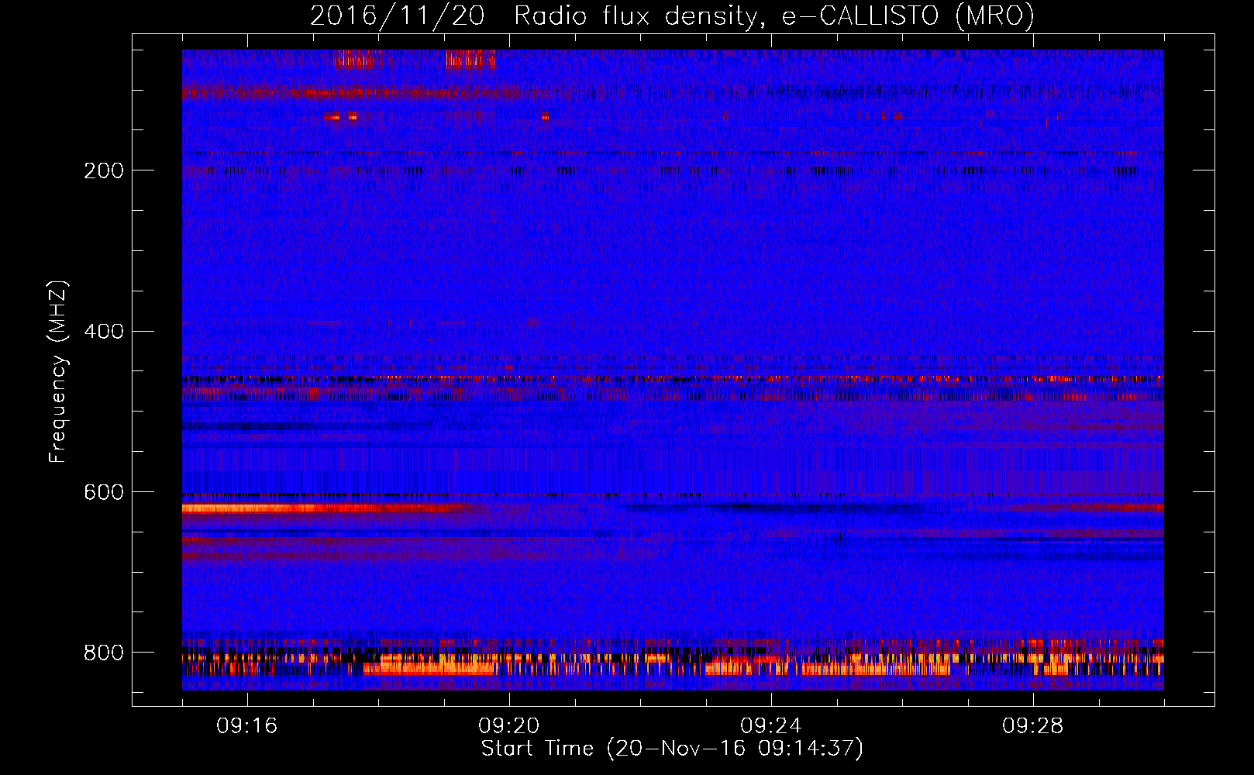Click the 400 frequency tick label
Screen dimensions: 1254x775
tap(104, 332)
